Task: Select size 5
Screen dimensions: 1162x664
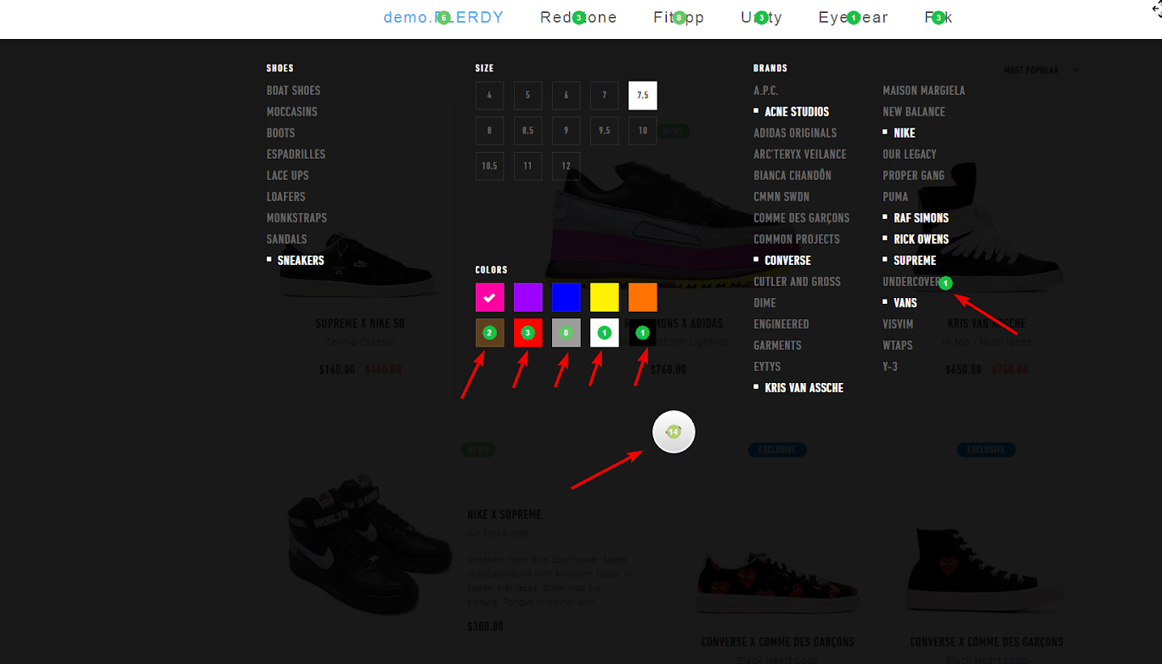Action: (x=528, y=96)
